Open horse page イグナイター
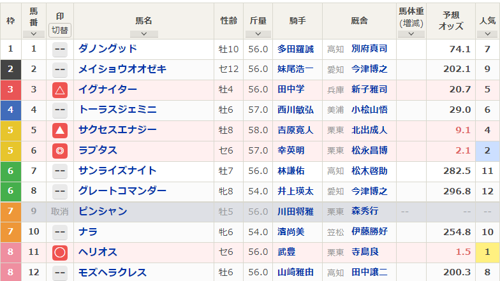This screenshot has height=281, width=500. click(108, 89)
